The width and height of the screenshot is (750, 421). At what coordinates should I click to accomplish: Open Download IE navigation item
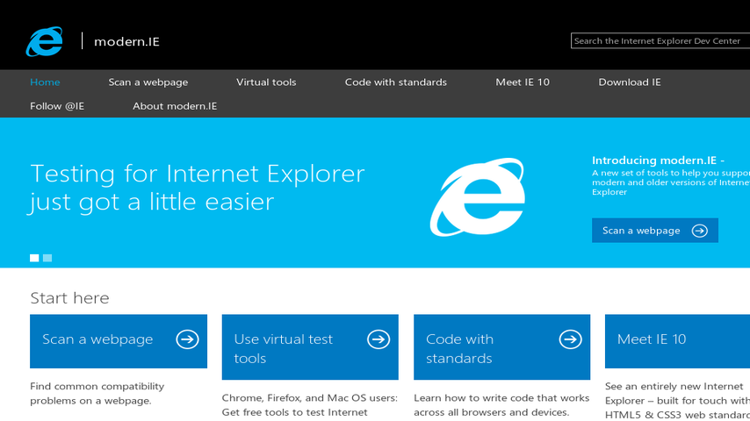tap(630, 82)
